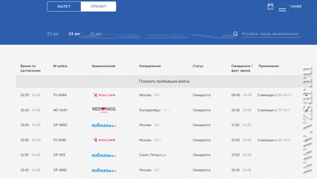
Task: Click the Направление column header
Action: [x=150, y=66]
